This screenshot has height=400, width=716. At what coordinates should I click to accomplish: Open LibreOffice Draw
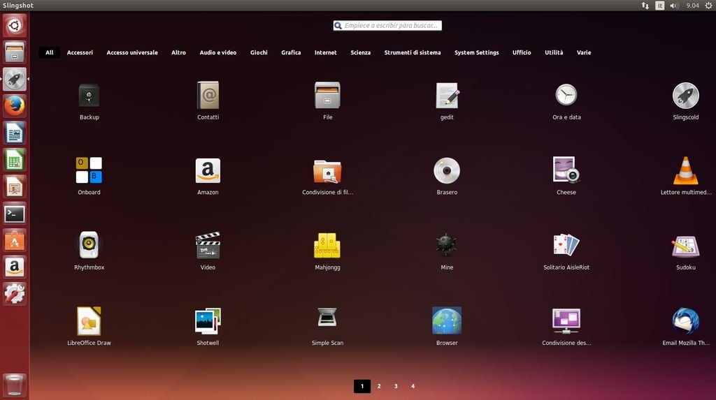(x=89, y=321)
